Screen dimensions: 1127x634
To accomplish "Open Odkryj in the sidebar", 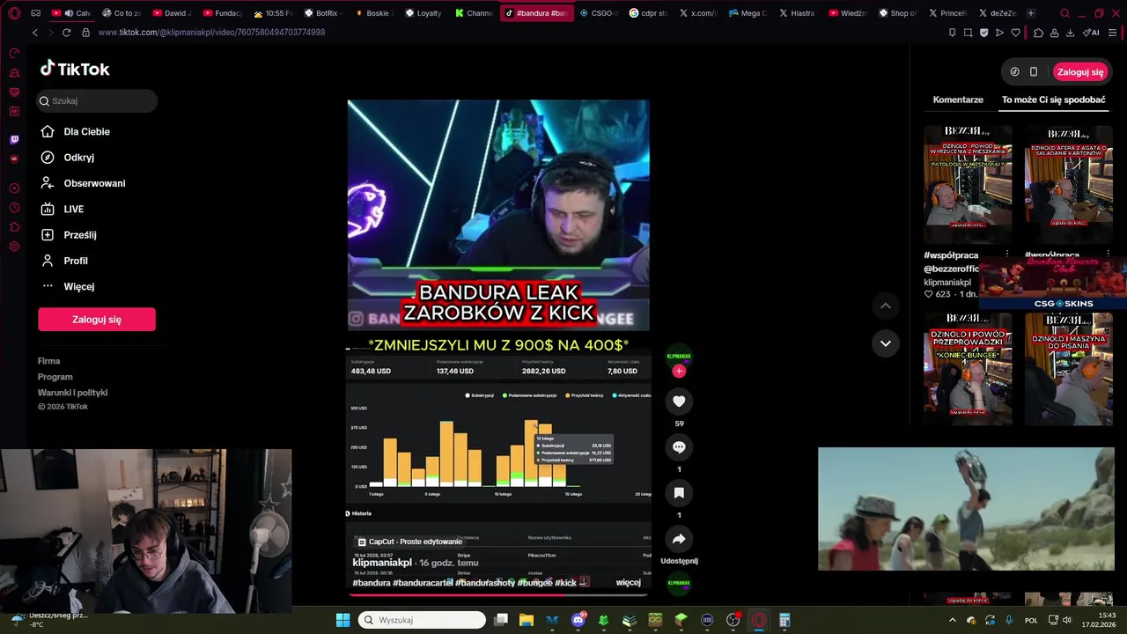I will [x=78, y=158].
